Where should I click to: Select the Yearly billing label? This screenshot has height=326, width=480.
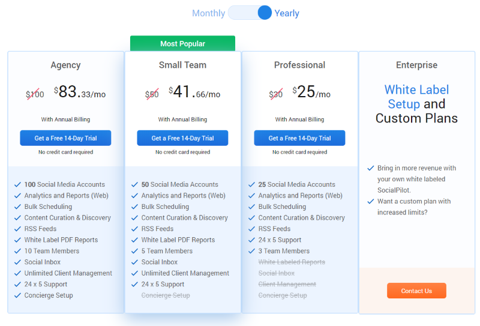(x=287, y=13)
